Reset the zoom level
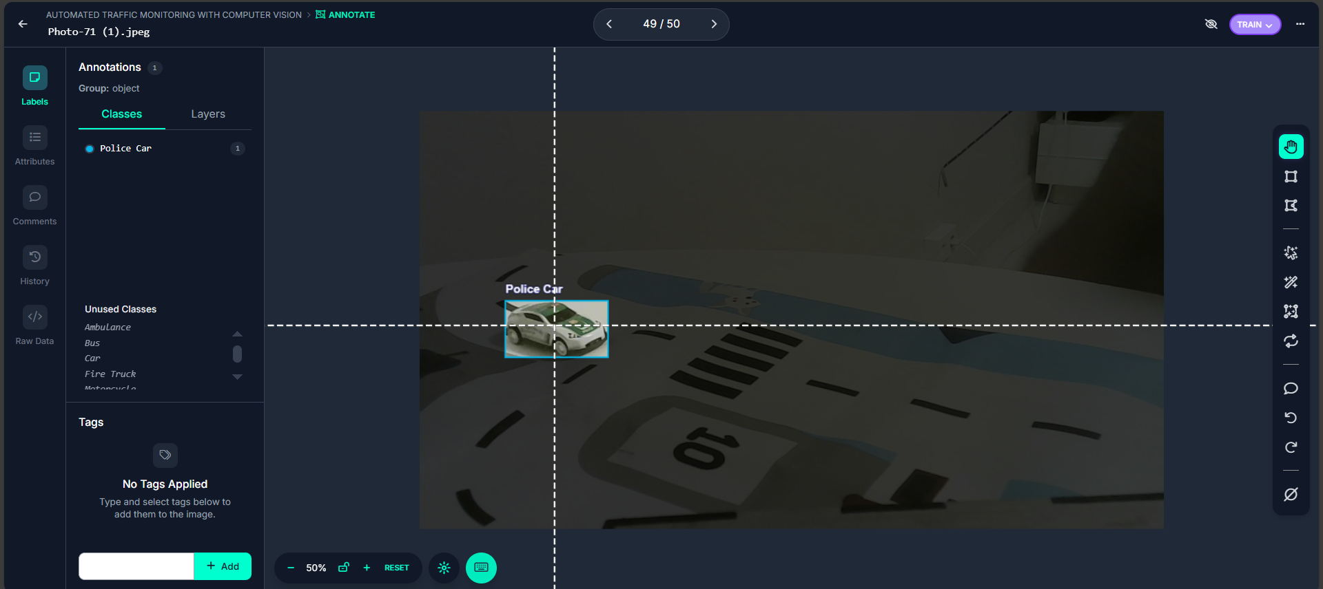The width and height of the screenshot is (1323, 589). pyautogui.click(x=396, y=568)
